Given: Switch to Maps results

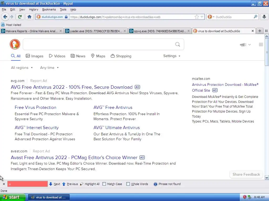Looking at the screenshot, I should click(98, 56).
